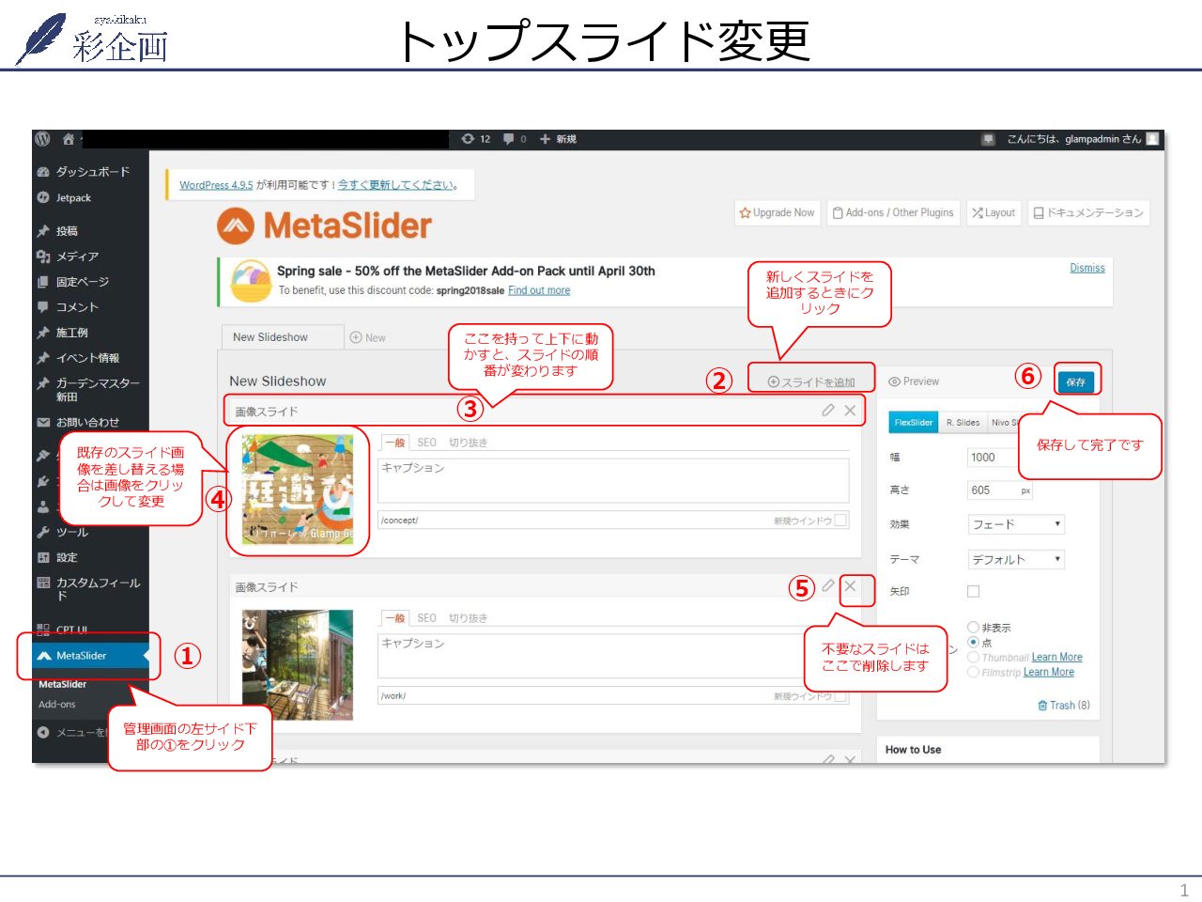1202x902 pixels.
Task: Click スライドを追加 add slide button
Action: 811,381
